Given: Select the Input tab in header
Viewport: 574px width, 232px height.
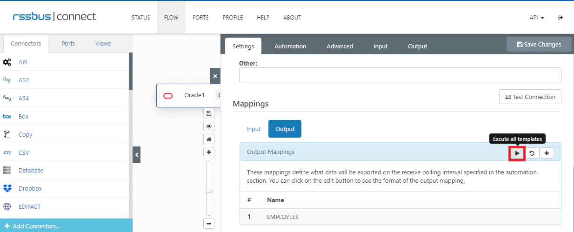Looking at the screenshot, I should (380, 46).
